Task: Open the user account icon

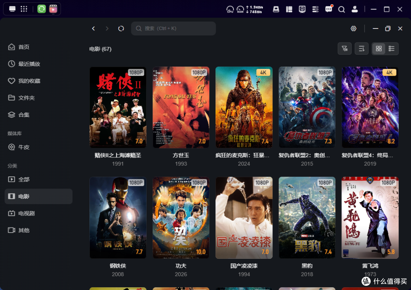Action: coord(354,10)
